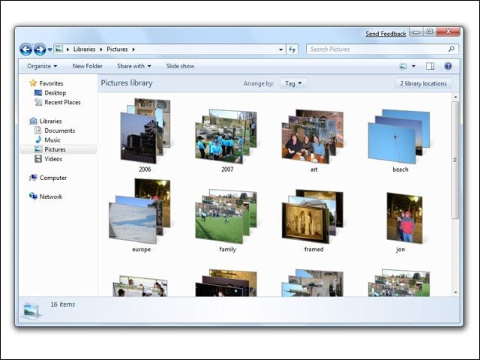Expand the arrow before Libraries in address bar

(x=67, y=49)
